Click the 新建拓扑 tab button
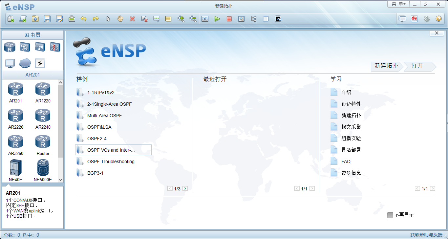Screen dimensions: 448x239 point(386,66)
